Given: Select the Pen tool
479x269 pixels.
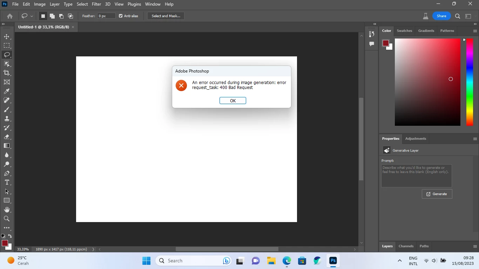Looking at the screenshot, I should (x=7, y=173).
